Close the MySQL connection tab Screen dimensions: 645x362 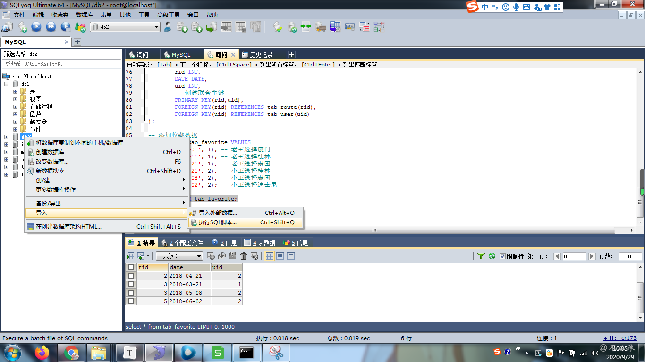point(67,42)
